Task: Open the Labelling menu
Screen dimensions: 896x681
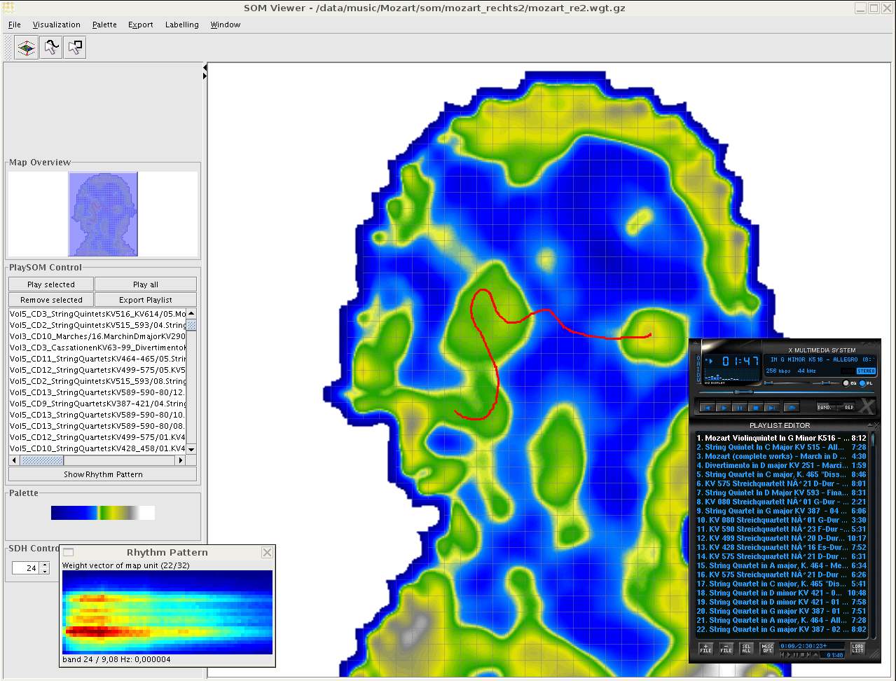Action: pyautogui.click(x=181, y=25)
